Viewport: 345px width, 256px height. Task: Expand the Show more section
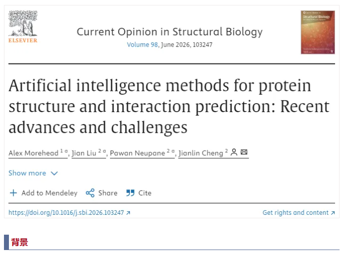(x=27, y=173)
